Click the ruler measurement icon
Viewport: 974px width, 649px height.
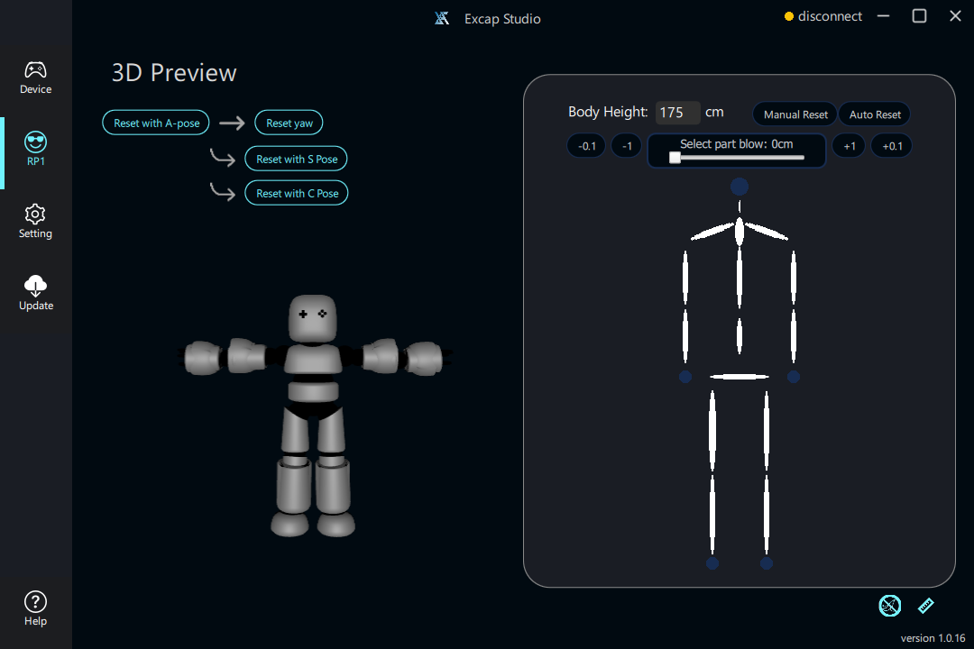925,606
